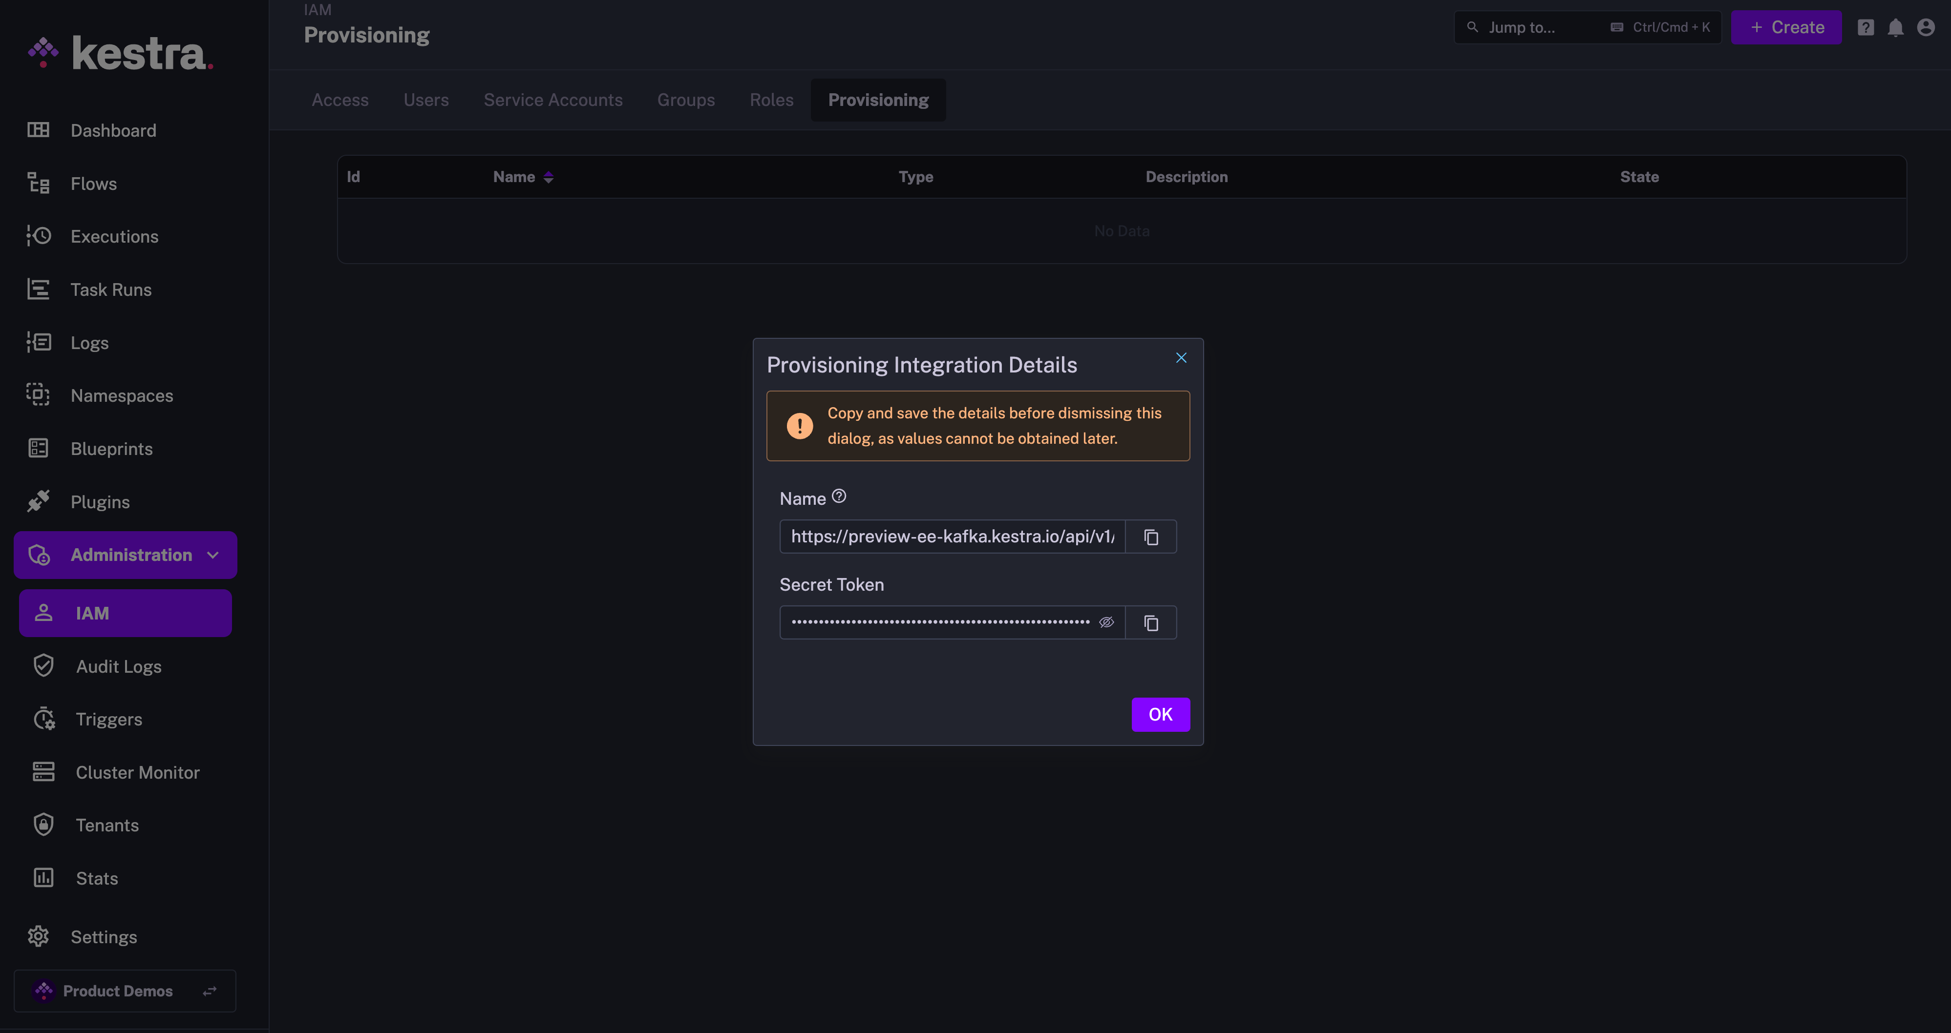Copy the Name URL to clipboard
Screen dimensions: 1951x1033
click(x=1150, y=537)
